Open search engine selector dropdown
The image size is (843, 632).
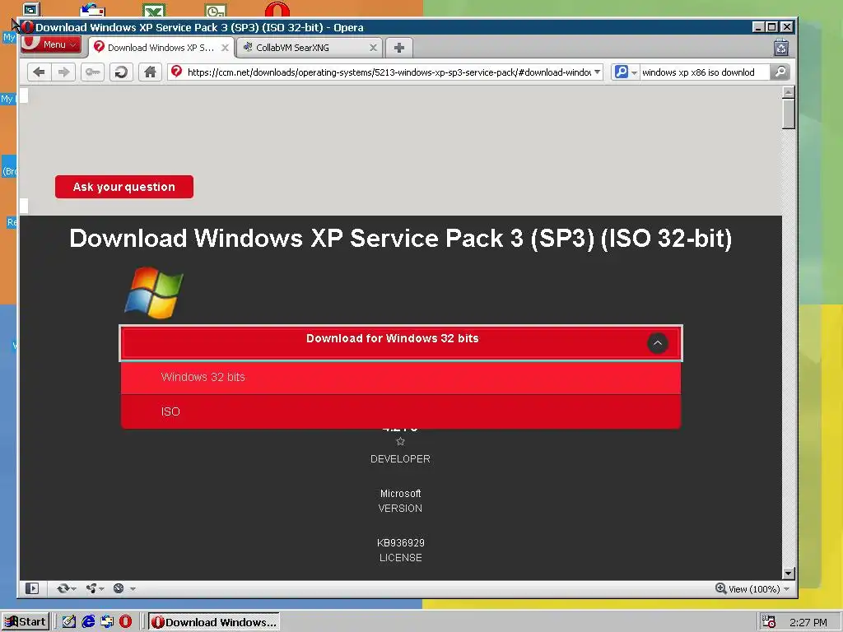click(635, 72)
